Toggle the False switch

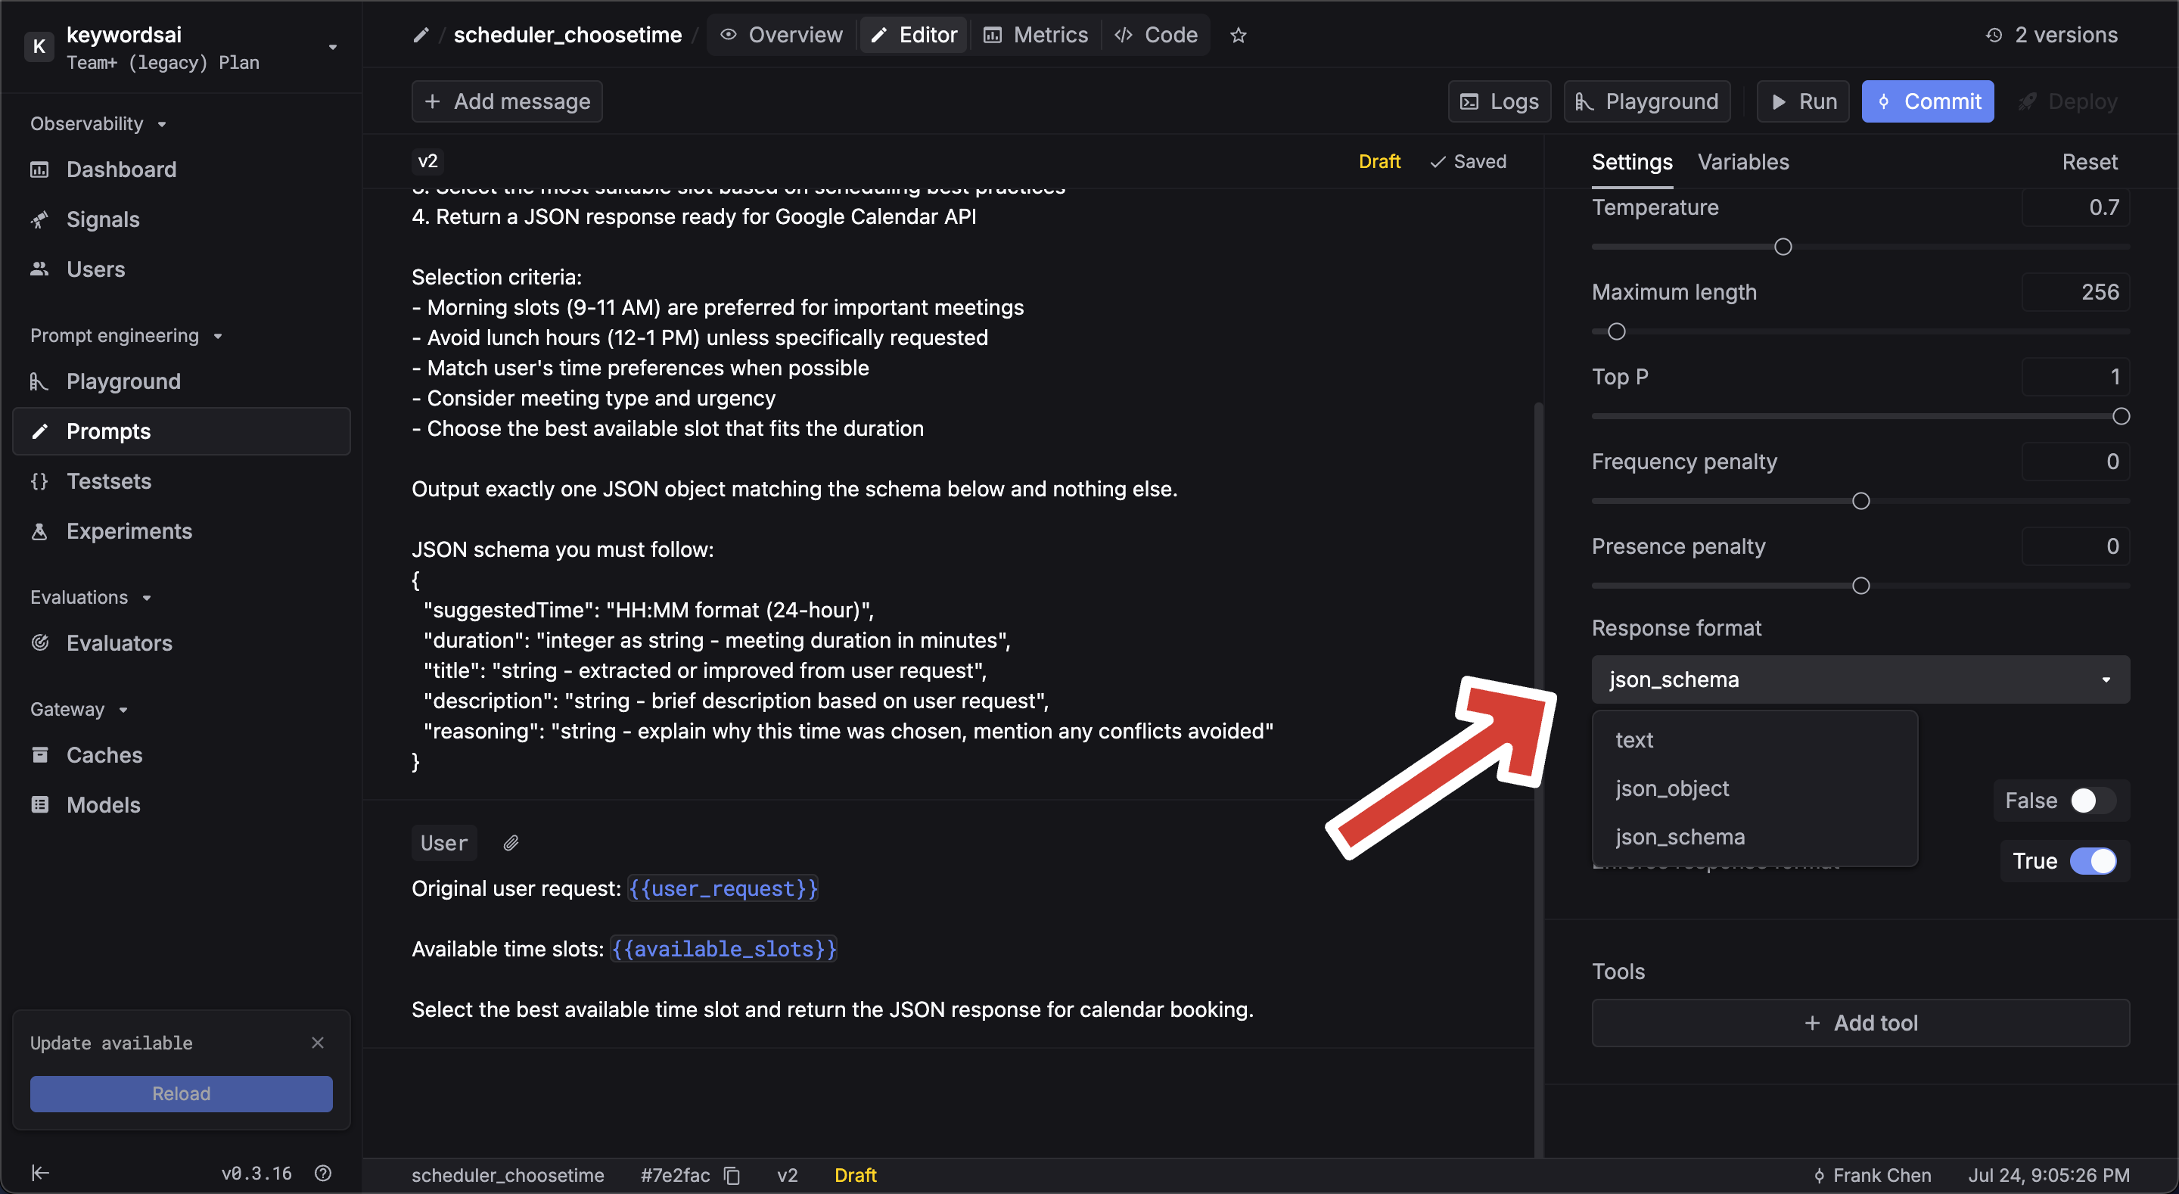(x=2093, y=801)
